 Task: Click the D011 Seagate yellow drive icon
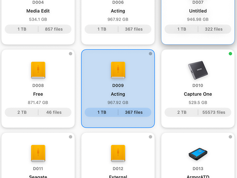[38, 154]
